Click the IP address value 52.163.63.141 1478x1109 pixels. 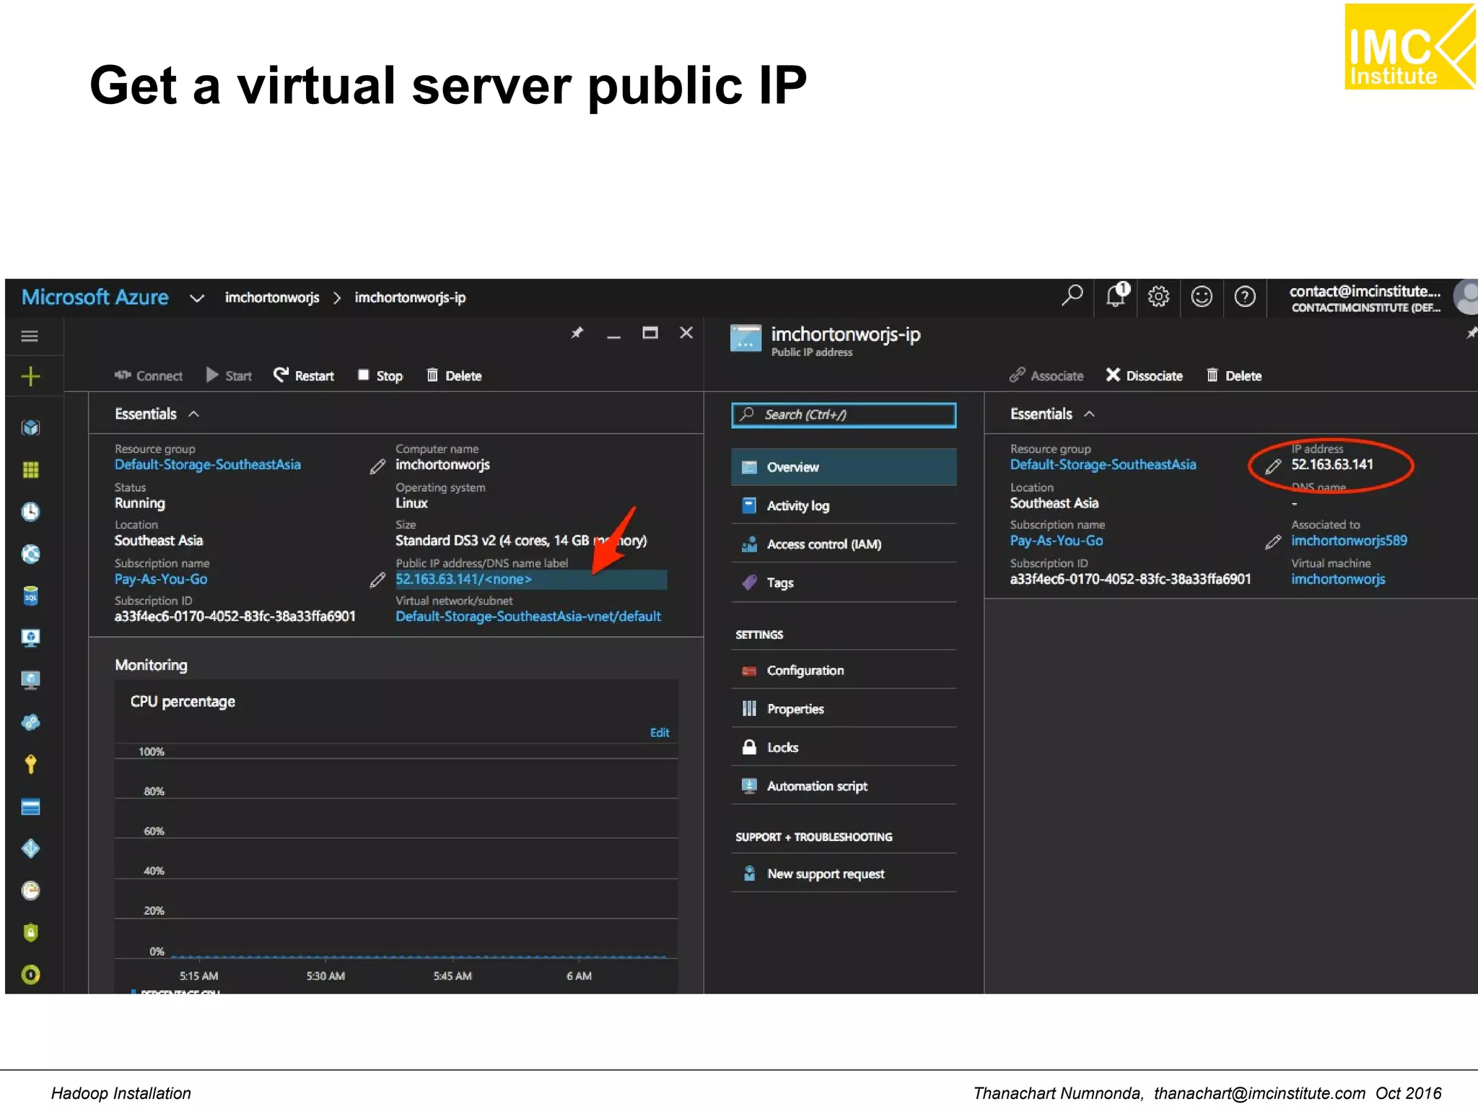(x=1332, y=465)
